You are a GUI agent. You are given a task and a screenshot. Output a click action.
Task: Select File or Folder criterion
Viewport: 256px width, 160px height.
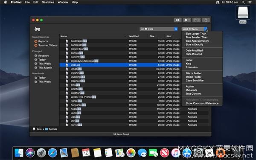[x=194, y=73]
